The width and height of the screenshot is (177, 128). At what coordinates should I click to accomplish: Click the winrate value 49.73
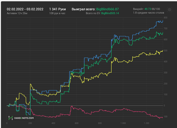[148, 9]
